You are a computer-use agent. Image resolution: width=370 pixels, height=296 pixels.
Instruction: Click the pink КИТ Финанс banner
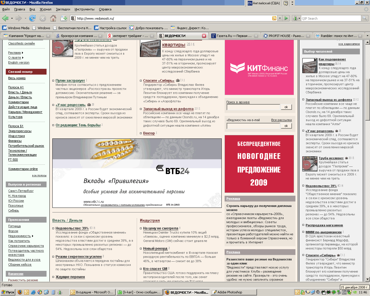pos(259,67)
